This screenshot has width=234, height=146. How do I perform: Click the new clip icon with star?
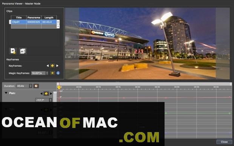pos(13,51)
